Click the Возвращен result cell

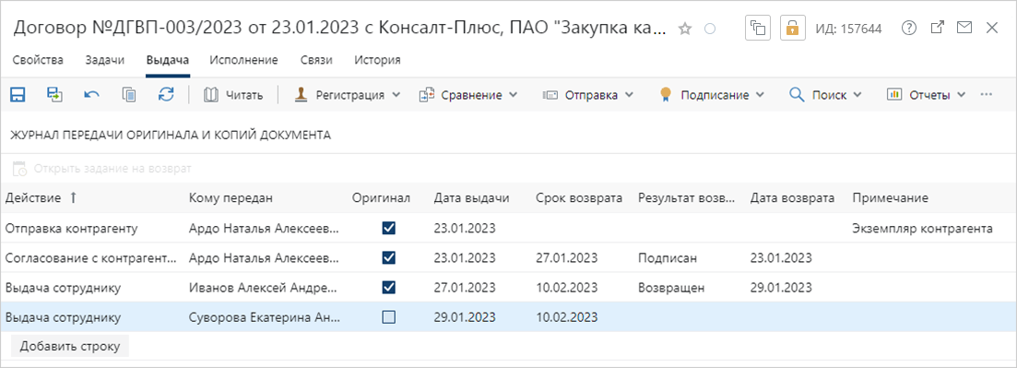(671, 288)
